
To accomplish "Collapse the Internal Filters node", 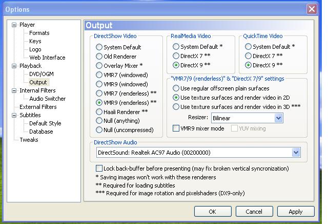I will coord(14,90).
